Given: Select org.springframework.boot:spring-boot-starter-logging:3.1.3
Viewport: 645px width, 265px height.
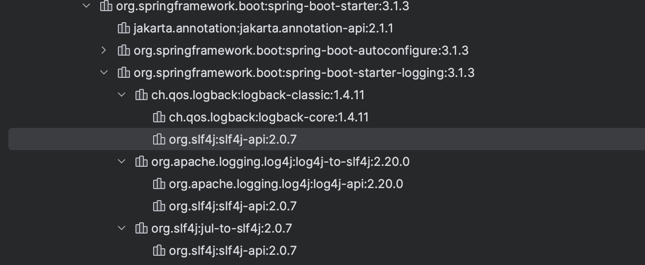Looking at the screenshot, I should [304, 73].
